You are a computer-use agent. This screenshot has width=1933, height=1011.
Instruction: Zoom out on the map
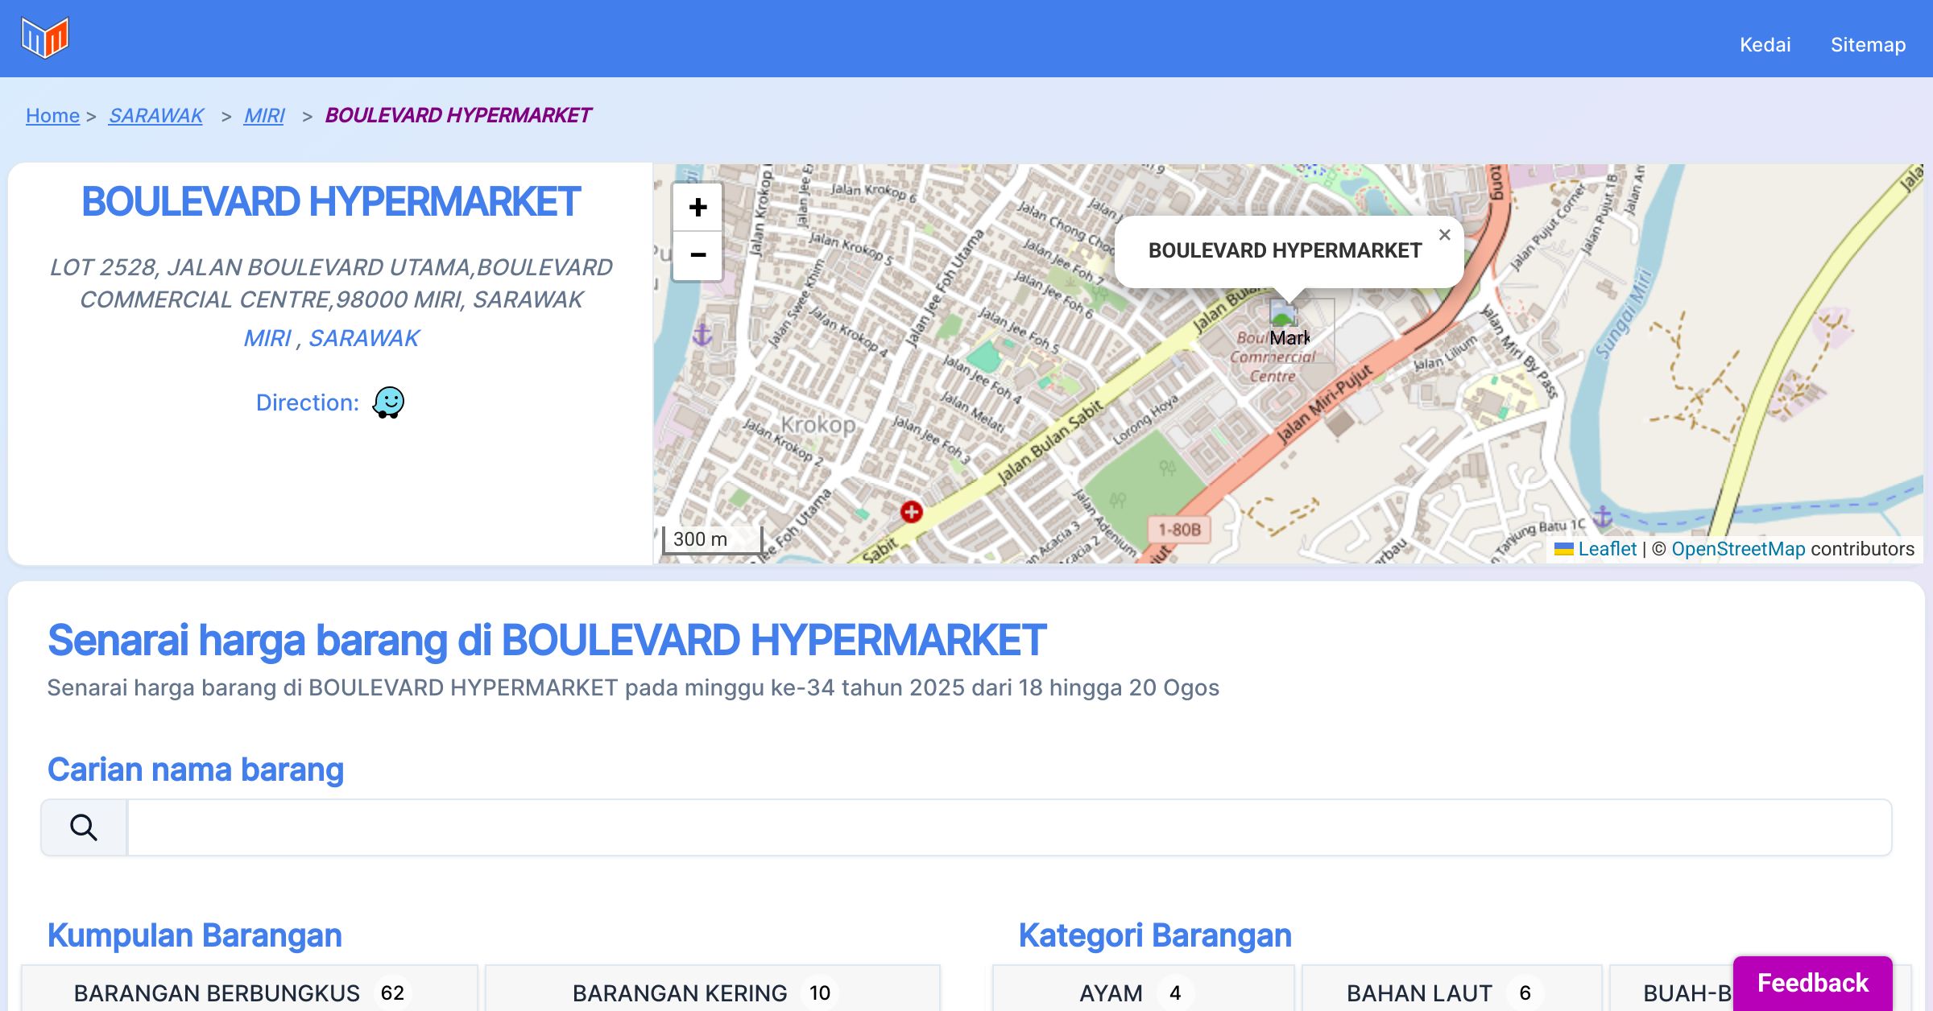tap(697, 256)
